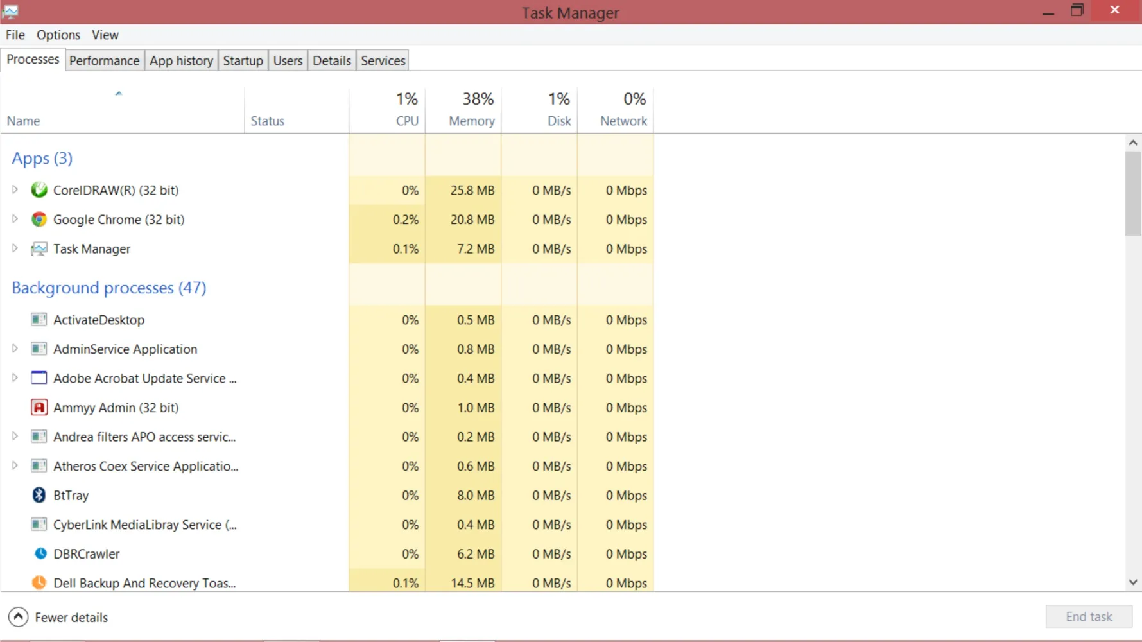Click the CorelDRAW green balloon icon
The width and height of the screenshot is (1142, 642).
point(39,189)
